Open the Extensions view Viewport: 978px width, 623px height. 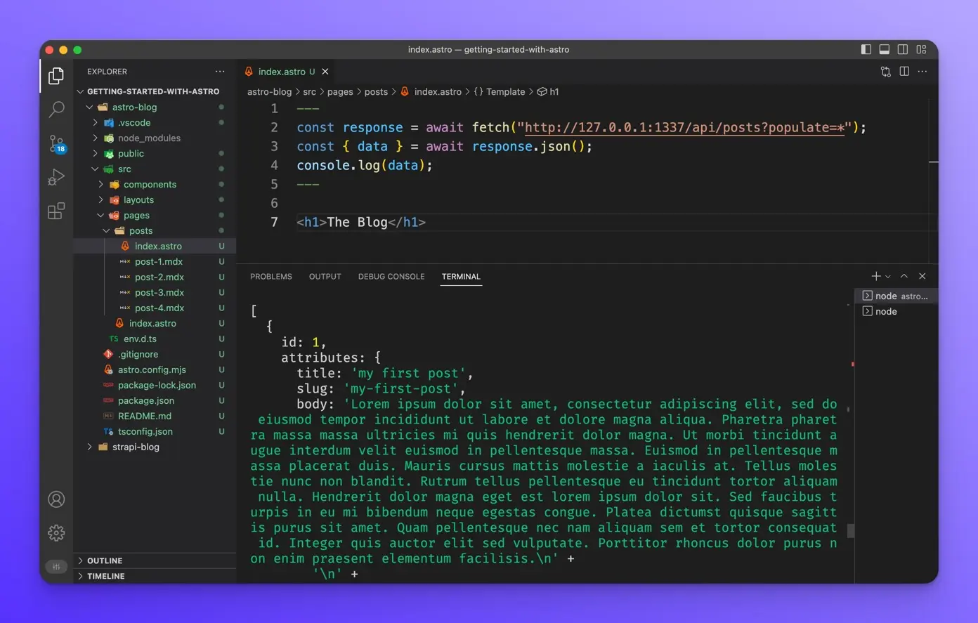point(56,211)
